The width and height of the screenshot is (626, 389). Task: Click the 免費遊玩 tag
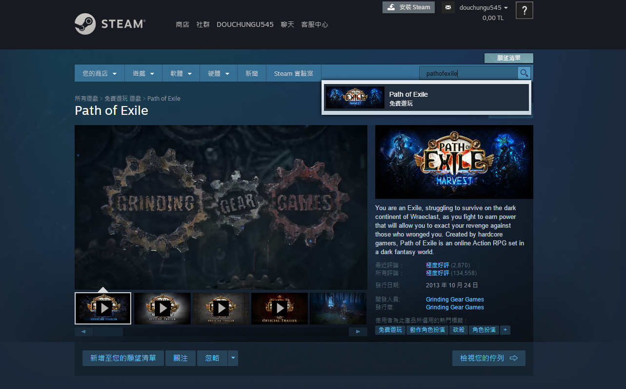point(390,330)
